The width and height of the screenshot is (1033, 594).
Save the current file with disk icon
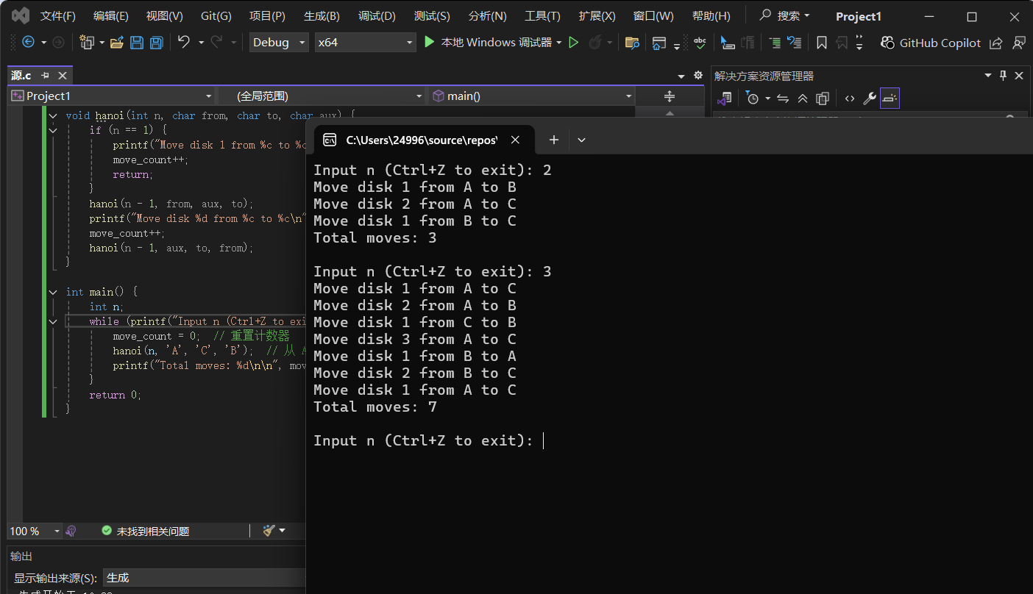(x=137, y=43)
